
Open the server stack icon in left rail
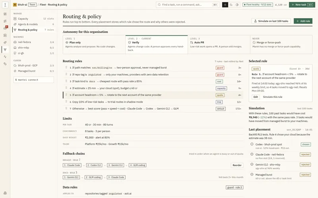click(5, 35)
